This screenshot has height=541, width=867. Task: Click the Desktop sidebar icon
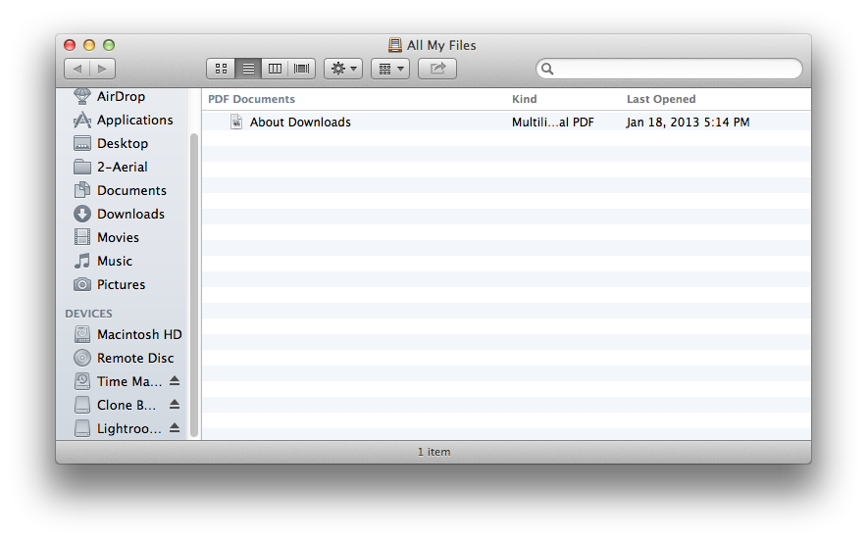[x=82, y=144]
